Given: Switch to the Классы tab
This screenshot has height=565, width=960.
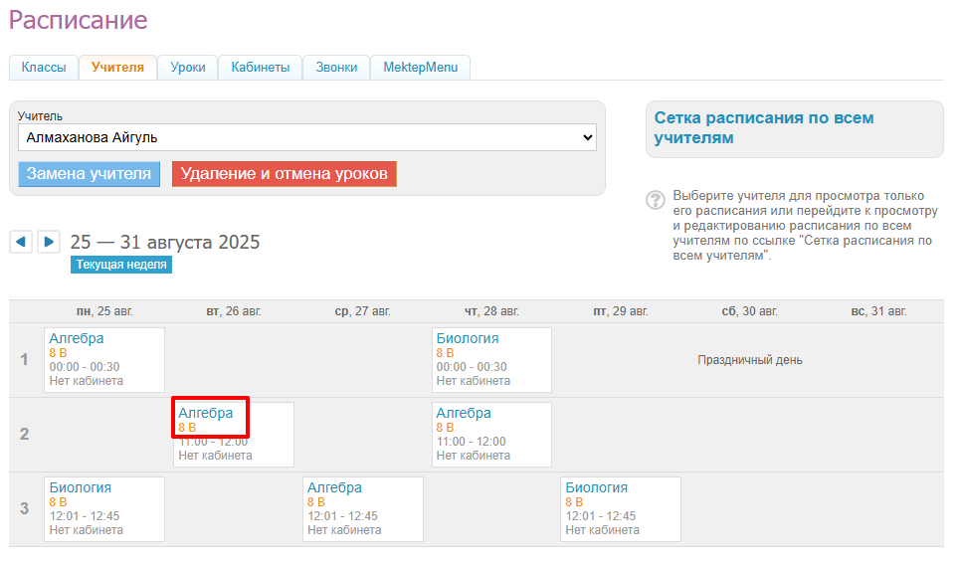Looking at the screenshot, I should [x=44, y=68].
